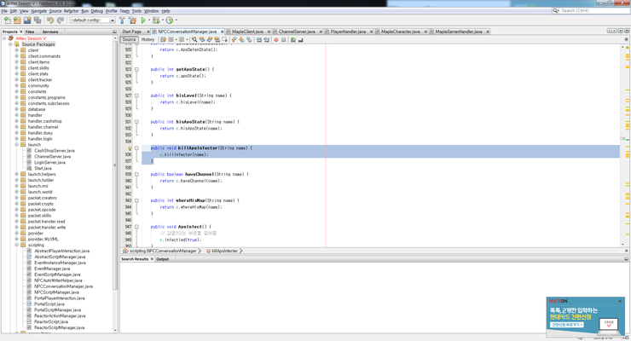The width and height of the screenshot is (631, 341).
Task: Open the Refactor menu
Action: click(71, 11)
